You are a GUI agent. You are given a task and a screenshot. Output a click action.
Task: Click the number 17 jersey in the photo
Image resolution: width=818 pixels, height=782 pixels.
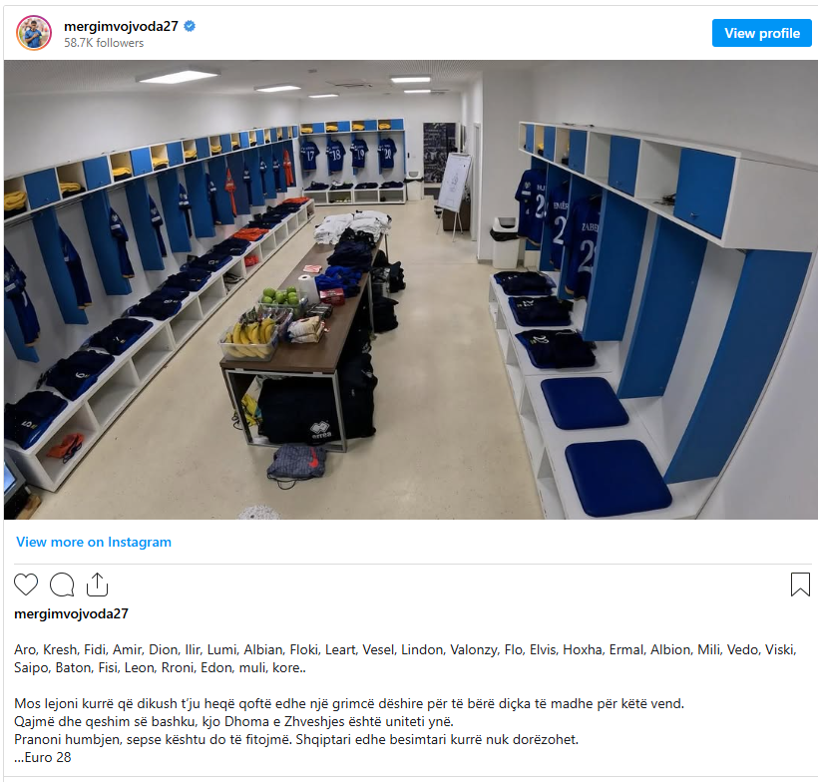click(x=310, y=155)
